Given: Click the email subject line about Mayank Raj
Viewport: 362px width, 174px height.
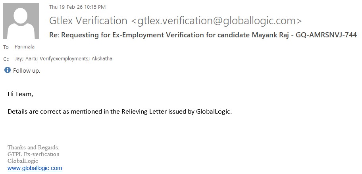Looking at the screenshot, I should (203, 35).
